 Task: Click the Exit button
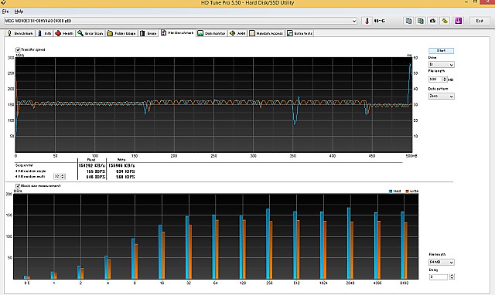coord(480,21)
